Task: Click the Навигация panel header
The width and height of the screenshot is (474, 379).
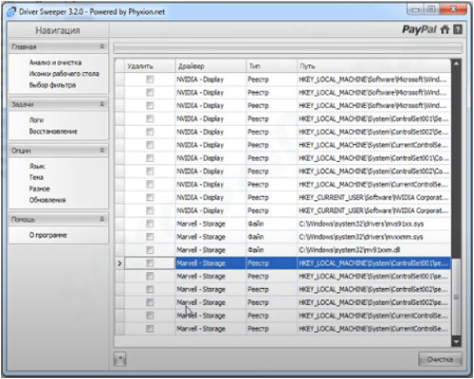Action: [58, 30]
